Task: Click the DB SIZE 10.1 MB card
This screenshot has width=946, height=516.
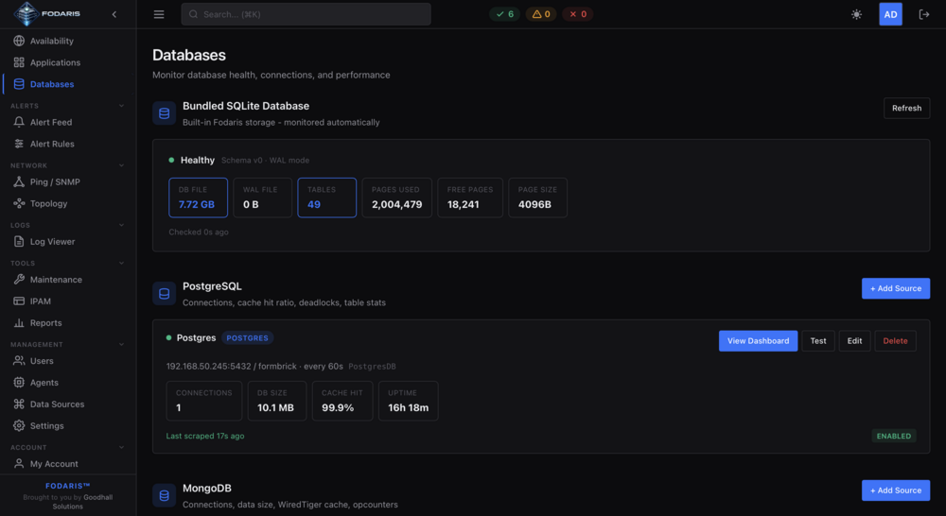Action: point(277,401)
